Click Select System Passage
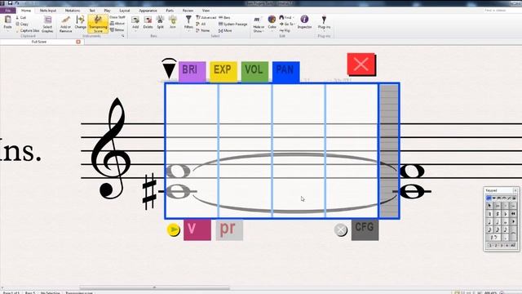The width and height of the screenshot is (522, 294). (232, 24)
